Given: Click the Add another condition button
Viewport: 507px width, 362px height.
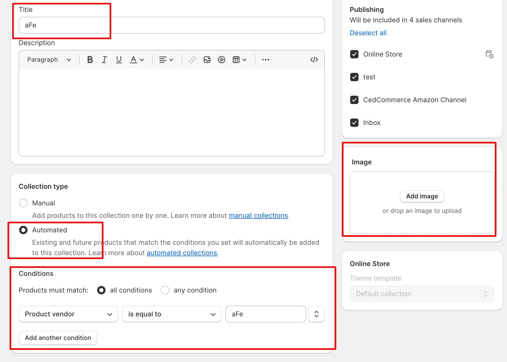Looking at the screenshot, I should point(58,338).
